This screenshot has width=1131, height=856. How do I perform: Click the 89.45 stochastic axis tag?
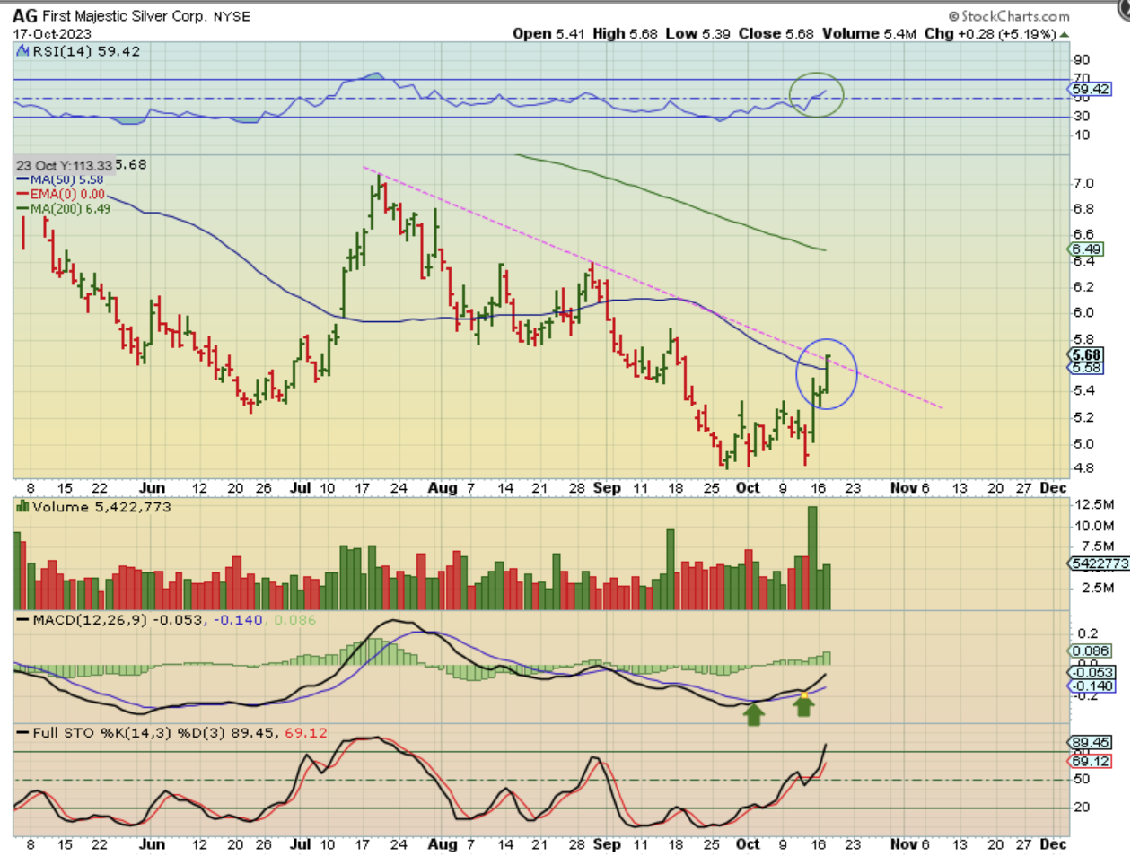tap(1090, 742)
